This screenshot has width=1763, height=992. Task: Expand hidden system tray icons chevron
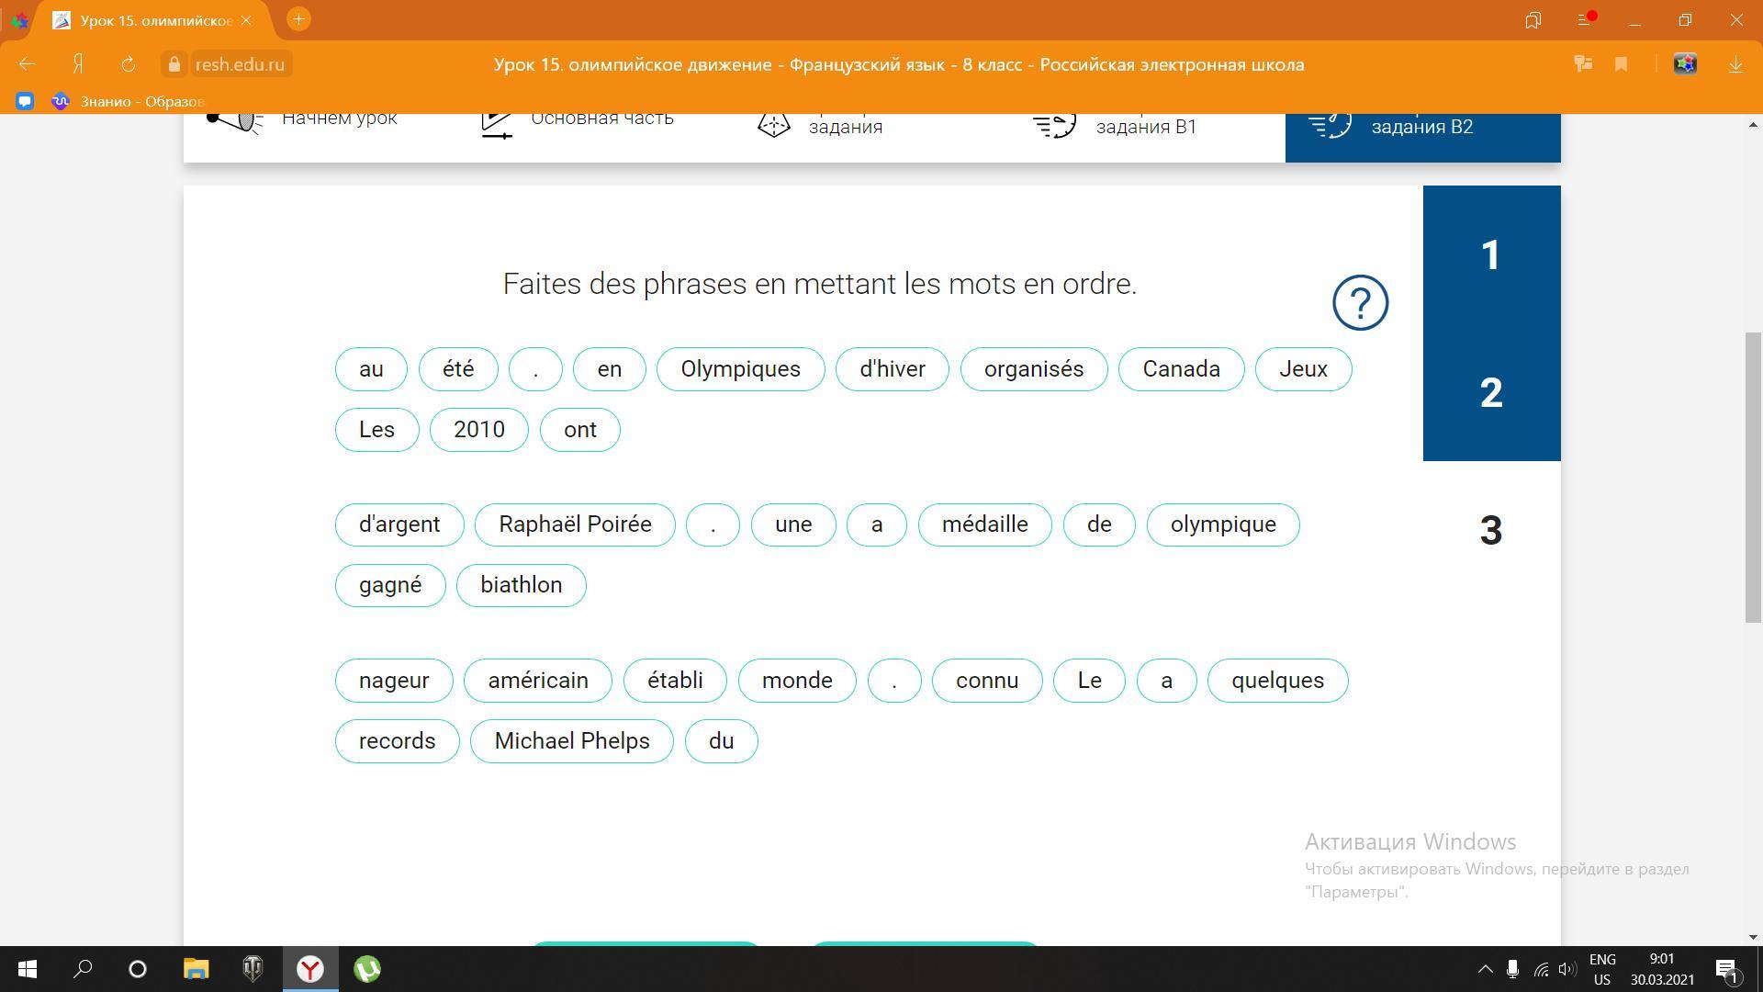[x=1484, y=969]
